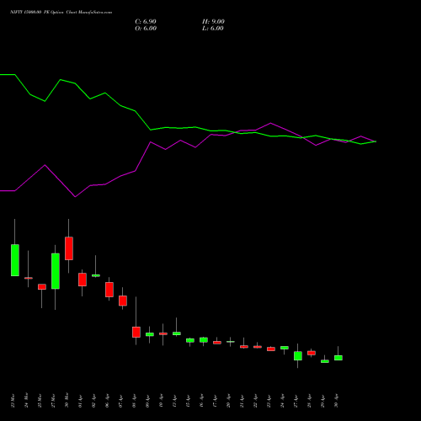
Task: Click the 01 Apr date label
Action: [x=80, y=401]
